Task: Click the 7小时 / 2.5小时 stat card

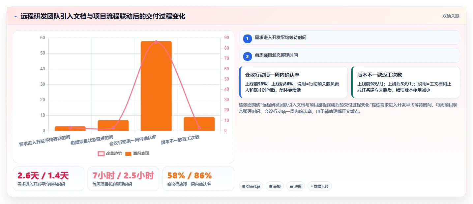Action: pos(123,179)
